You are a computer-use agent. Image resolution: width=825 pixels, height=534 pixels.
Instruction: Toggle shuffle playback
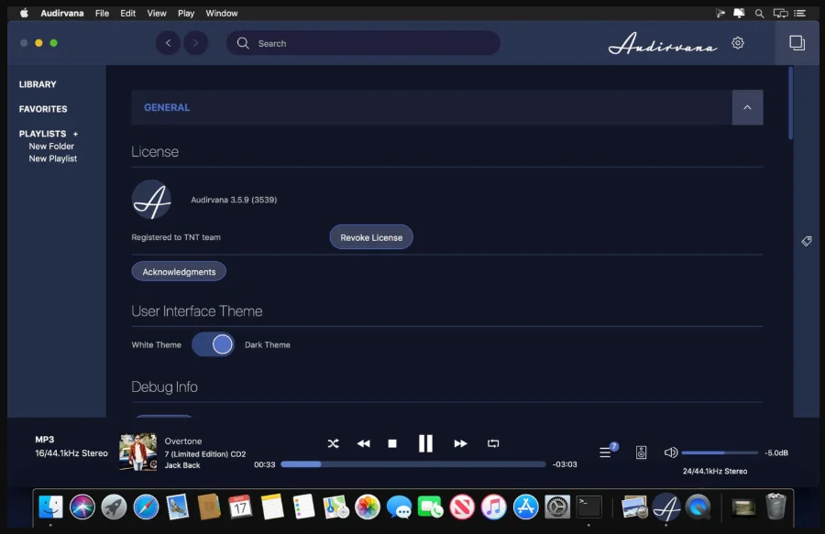tap(333, 443)
